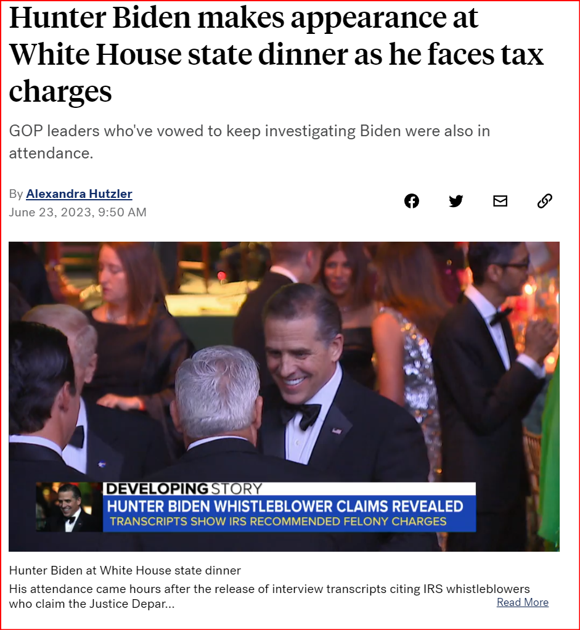
Task: Share the article on Facebook
Action: tap(411, 200)
